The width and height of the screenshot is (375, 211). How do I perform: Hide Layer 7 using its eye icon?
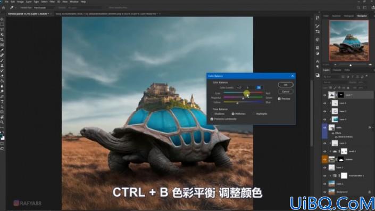pyautogui.click(x=324, y=95)
